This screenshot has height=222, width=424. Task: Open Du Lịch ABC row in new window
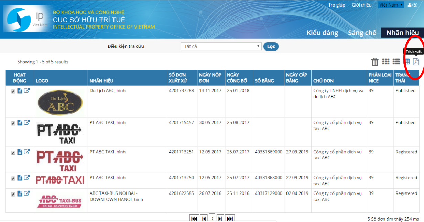tap(26, 91)
